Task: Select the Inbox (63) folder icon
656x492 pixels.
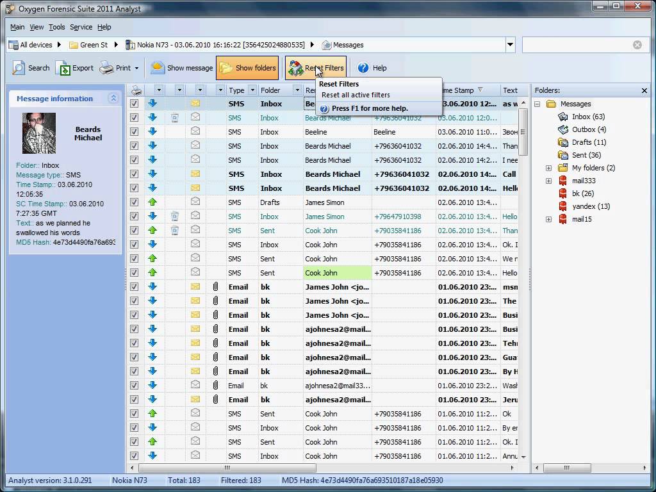Action: pos(563,117)
